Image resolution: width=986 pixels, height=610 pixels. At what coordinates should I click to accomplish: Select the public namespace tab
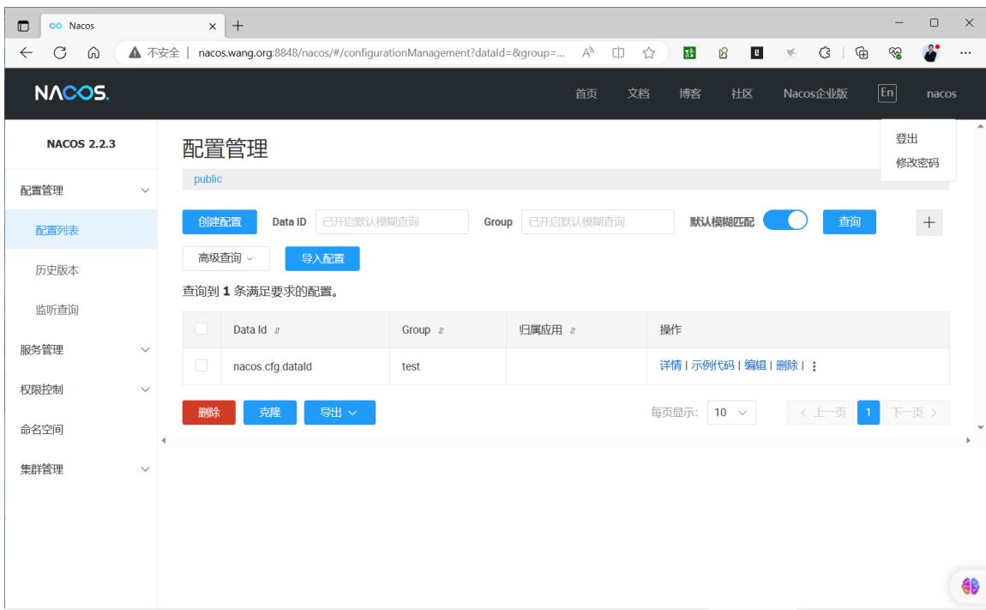tap(208, 178)
